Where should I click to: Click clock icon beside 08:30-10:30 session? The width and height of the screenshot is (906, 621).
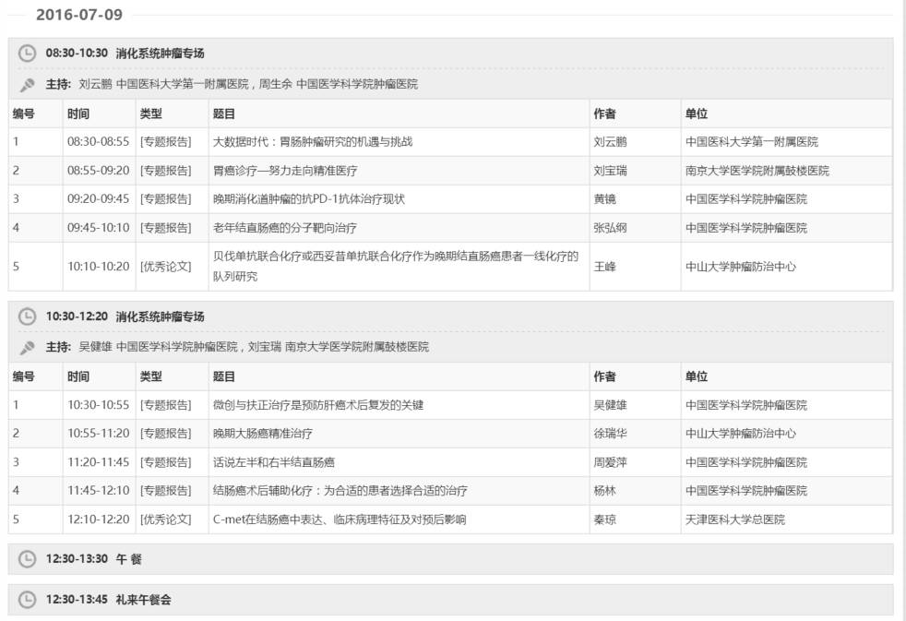[x=27, y=54]
